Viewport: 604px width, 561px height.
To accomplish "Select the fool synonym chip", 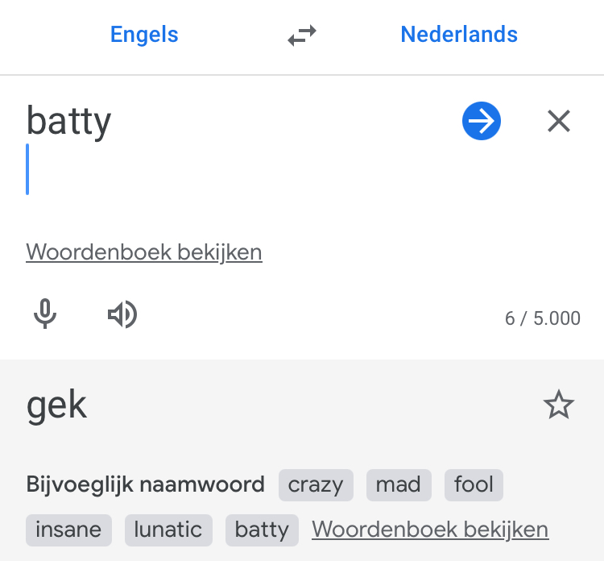I will (474, 485).
